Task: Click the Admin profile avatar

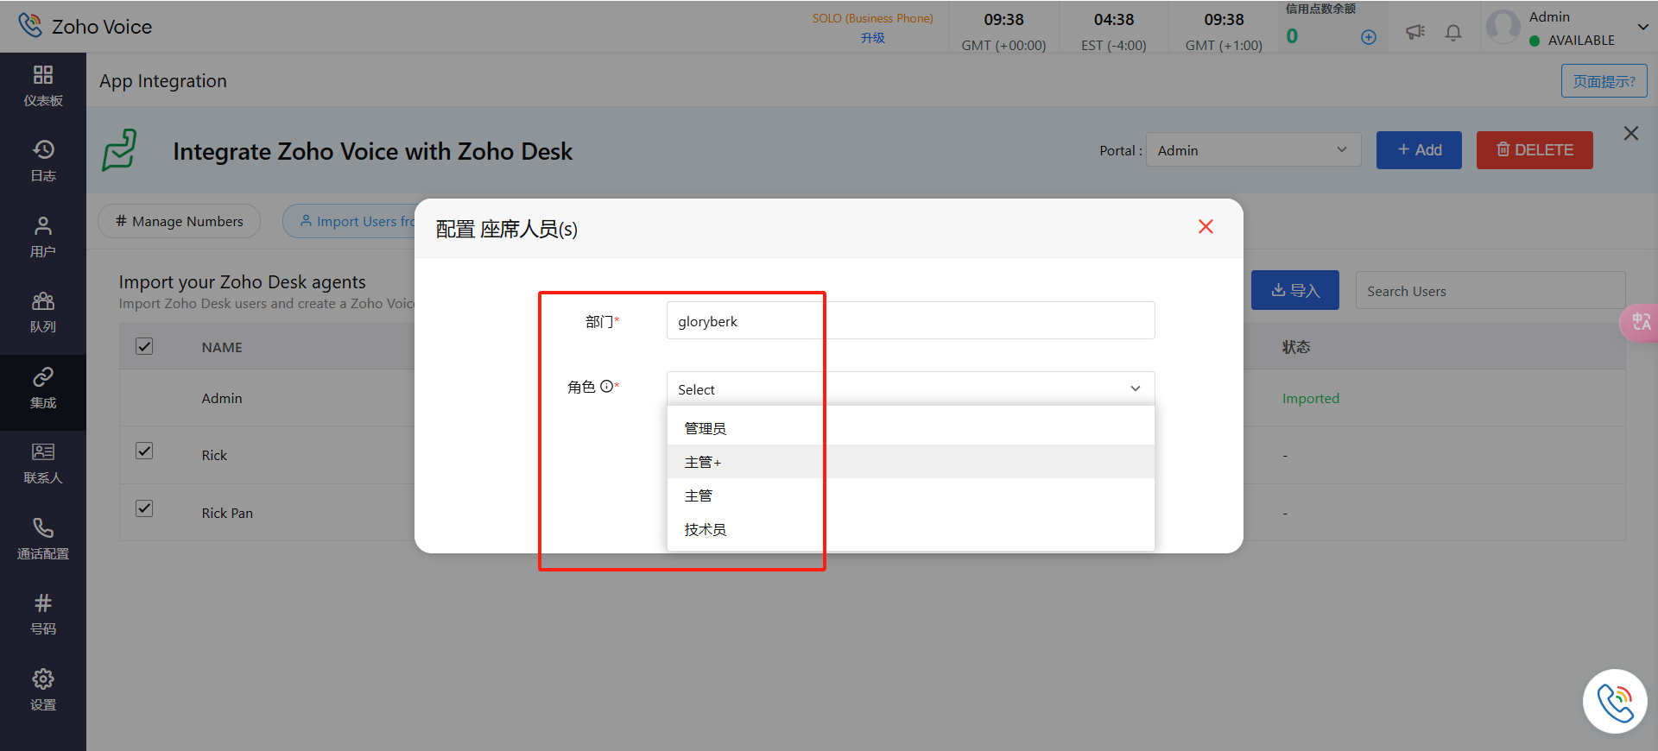Action: (1503, 27)
